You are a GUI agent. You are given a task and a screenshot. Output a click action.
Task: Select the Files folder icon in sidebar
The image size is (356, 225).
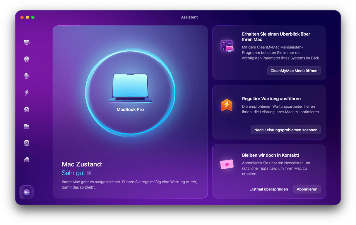27,126
